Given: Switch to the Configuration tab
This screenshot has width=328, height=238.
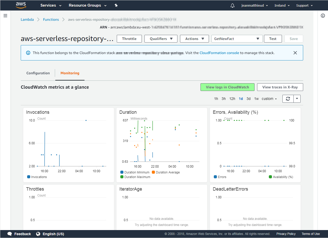Looking at the screenshot, I should (x=38, y=73).
